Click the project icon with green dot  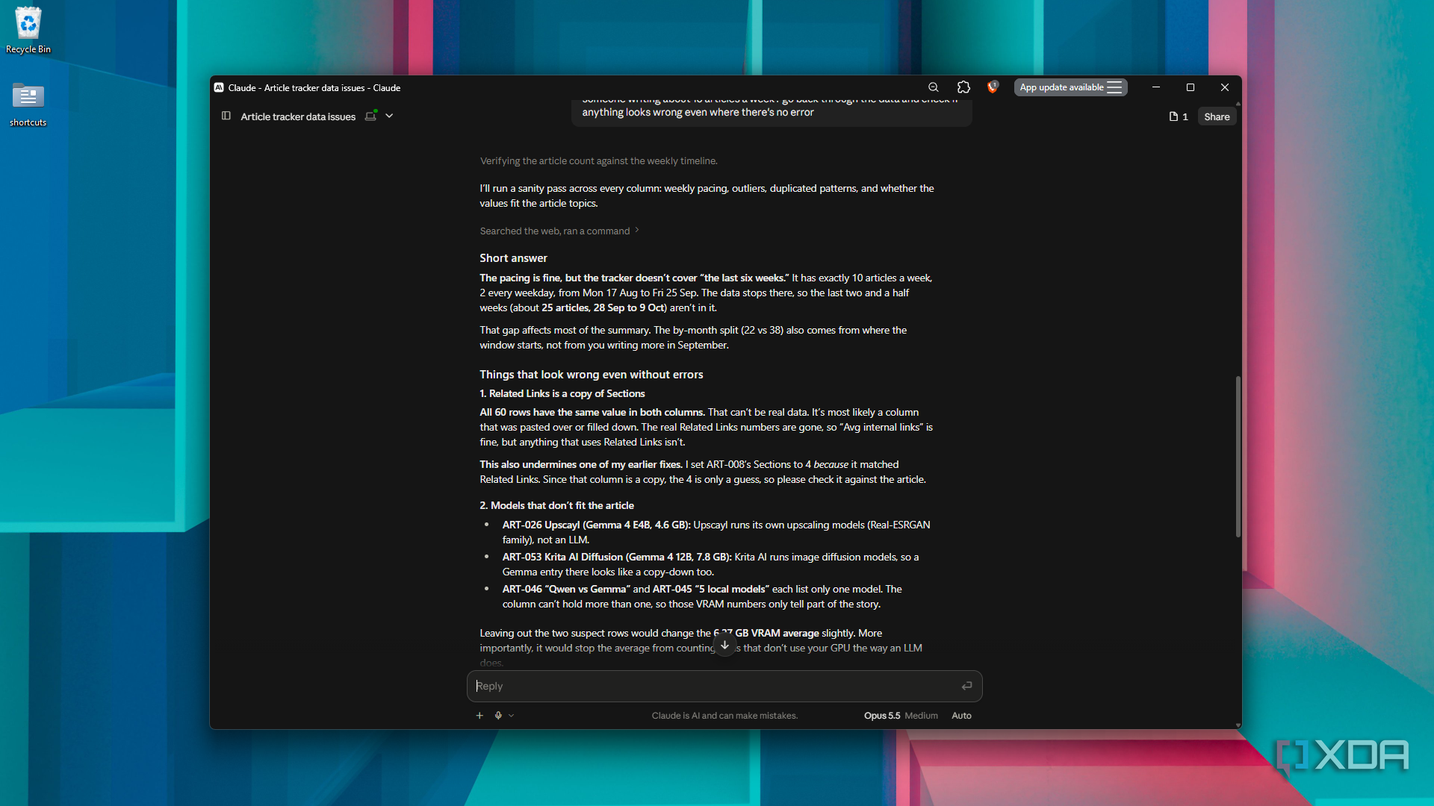(x=370, y=116)
